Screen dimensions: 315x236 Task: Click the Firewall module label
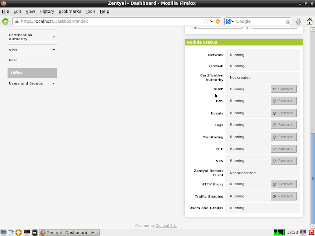[216, 66]
